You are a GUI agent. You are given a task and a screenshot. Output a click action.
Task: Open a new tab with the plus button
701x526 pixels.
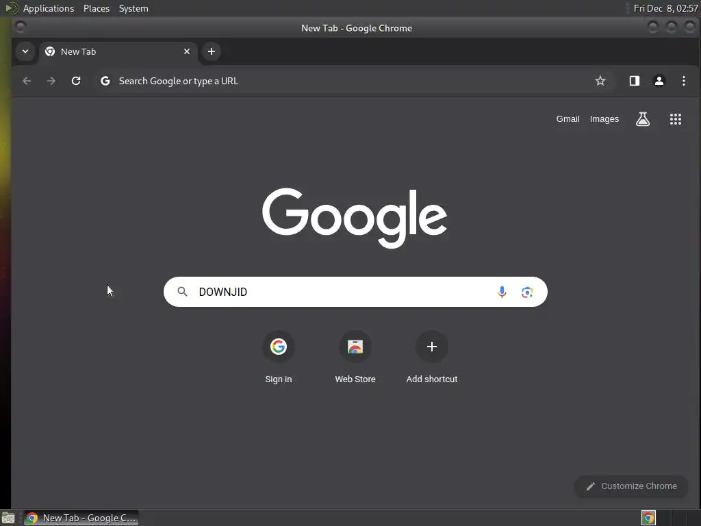pos(212,51)
